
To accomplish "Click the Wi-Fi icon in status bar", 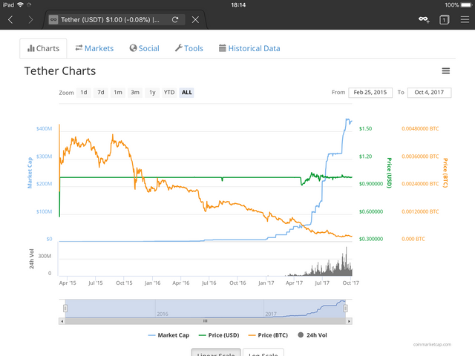I will (20, 5).
